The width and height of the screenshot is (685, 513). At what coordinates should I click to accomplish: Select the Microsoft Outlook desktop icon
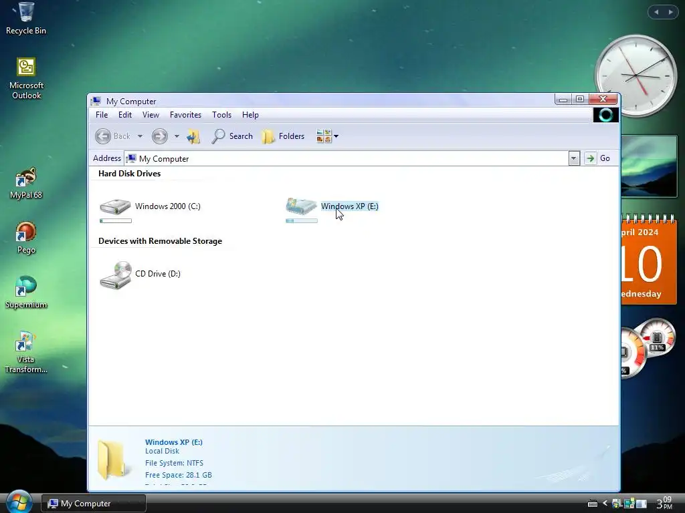coord(26,79)
